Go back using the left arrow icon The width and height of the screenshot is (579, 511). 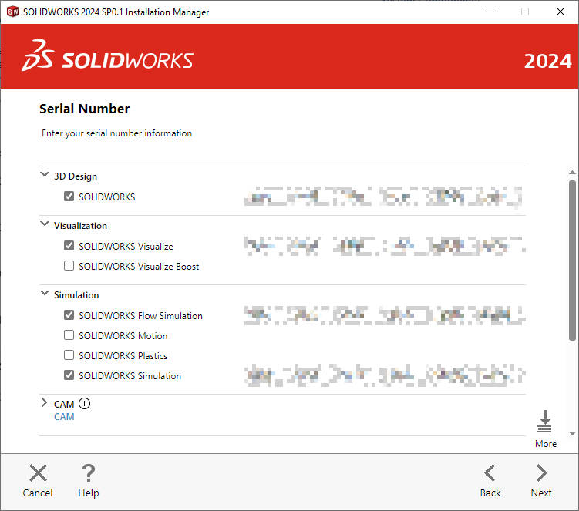click(490, 473)
